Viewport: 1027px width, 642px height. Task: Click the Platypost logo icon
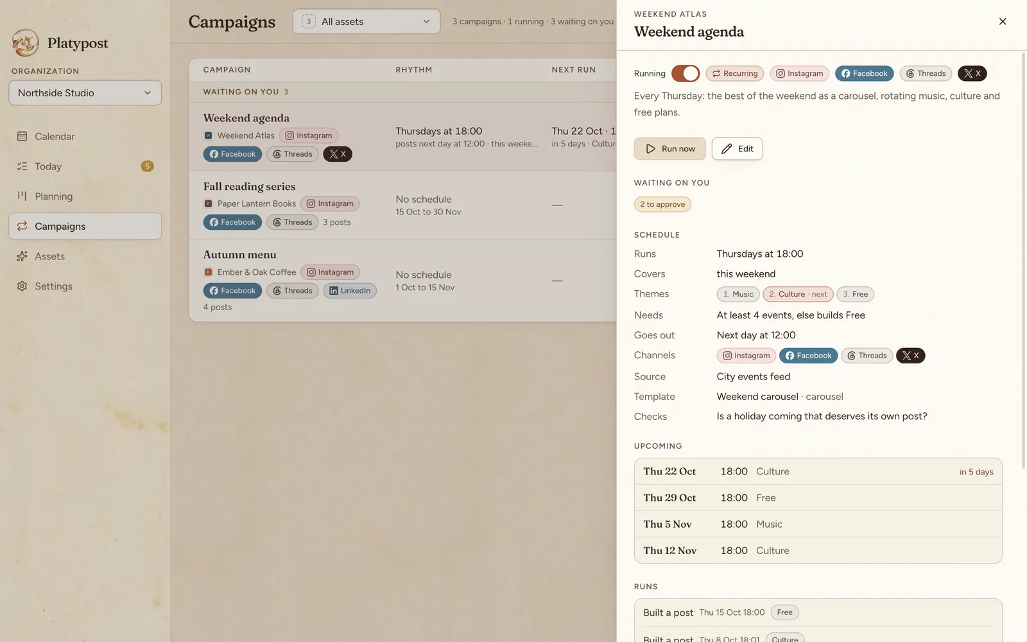[25, 43]
